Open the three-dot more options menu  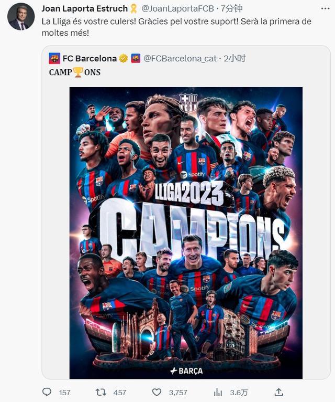(325, 9)
